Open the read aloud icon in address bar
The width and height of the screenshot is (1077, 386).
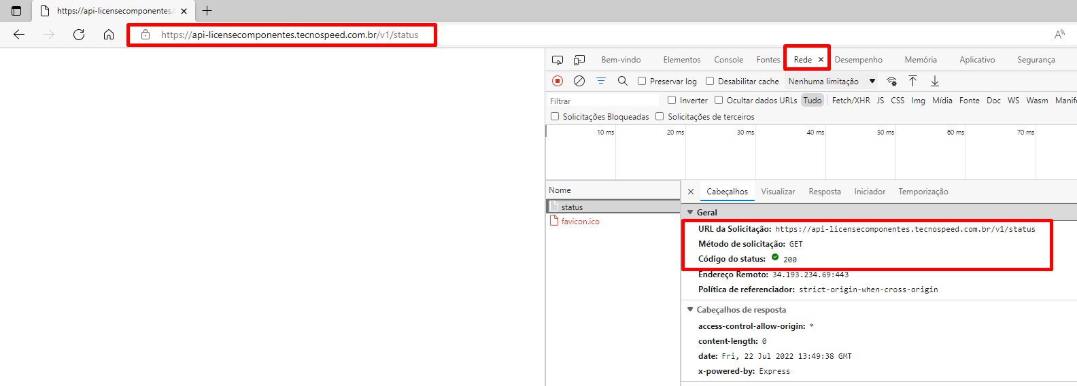[1059, 35]
